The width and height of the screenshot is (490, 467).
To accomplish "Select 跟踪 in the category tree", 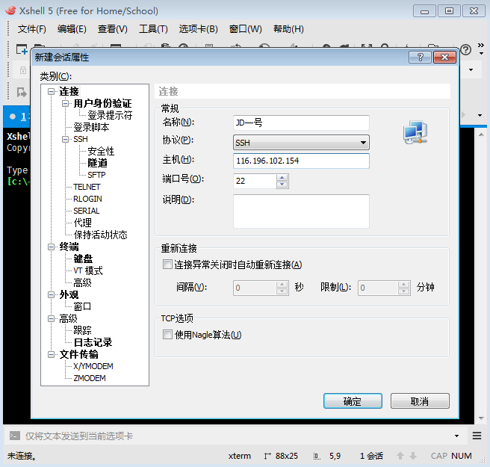I will [82, 330].
